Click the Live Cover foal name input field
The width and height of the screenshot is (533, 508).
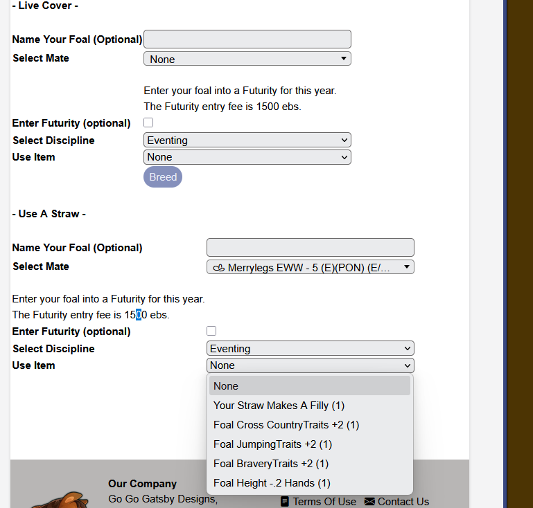pos(247,39)
